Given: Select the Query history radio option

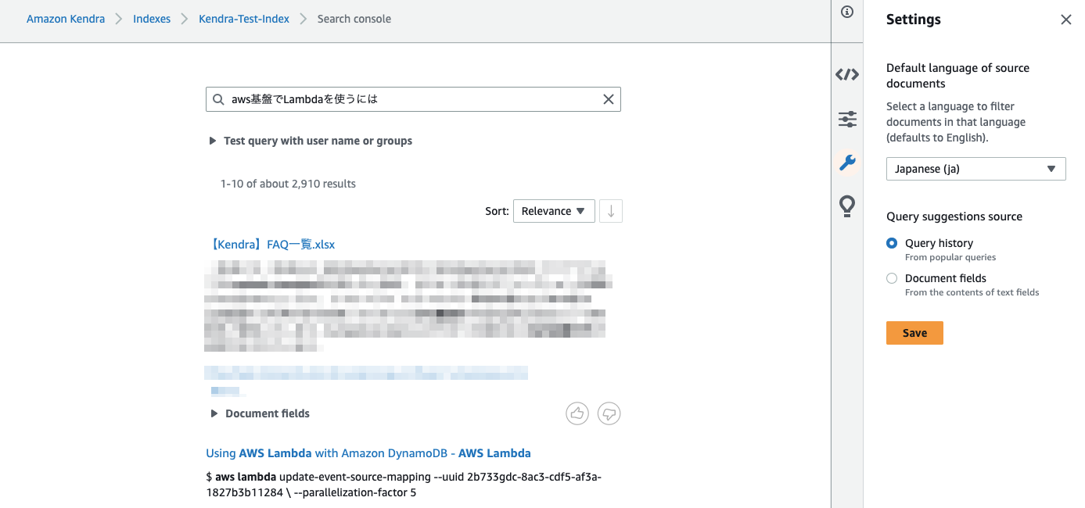Looking at the screenshot, I should pyautogui.click(x=892, y=243).
